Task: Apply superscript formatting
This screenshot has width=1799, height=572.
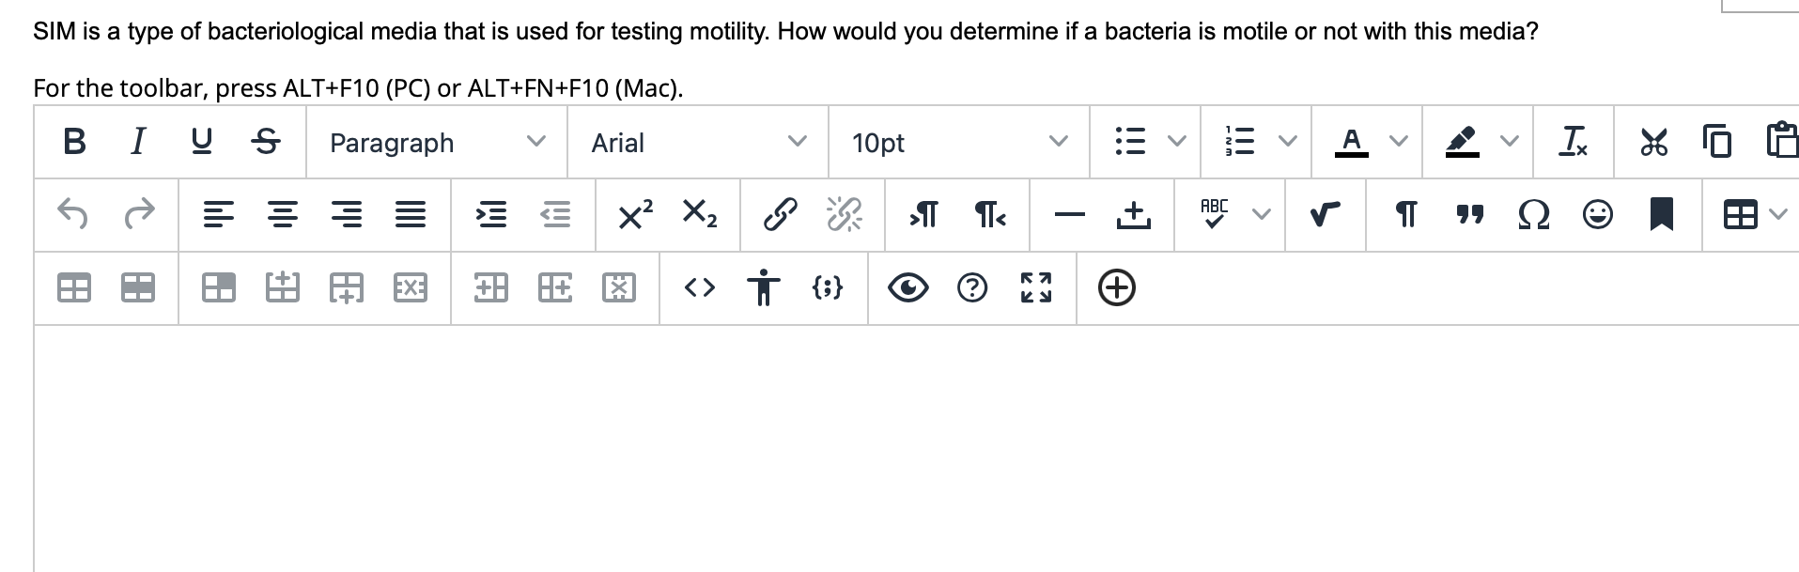Action: pyautogui.click(x=636, y=215)
